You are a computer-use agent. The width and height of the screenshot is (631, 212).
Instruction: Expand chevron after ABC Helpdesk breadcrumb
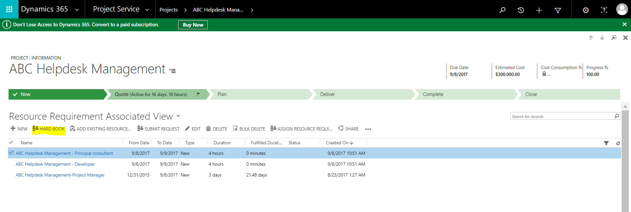(252, 10)
